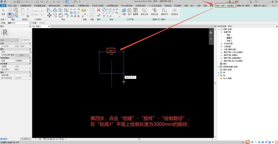Switch to the 管理 ribbon tab
278x144 pixels.
point(211,6)
